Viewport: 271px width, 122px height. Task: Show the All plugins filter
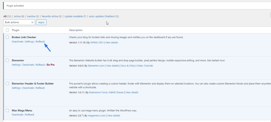(5, 16)
